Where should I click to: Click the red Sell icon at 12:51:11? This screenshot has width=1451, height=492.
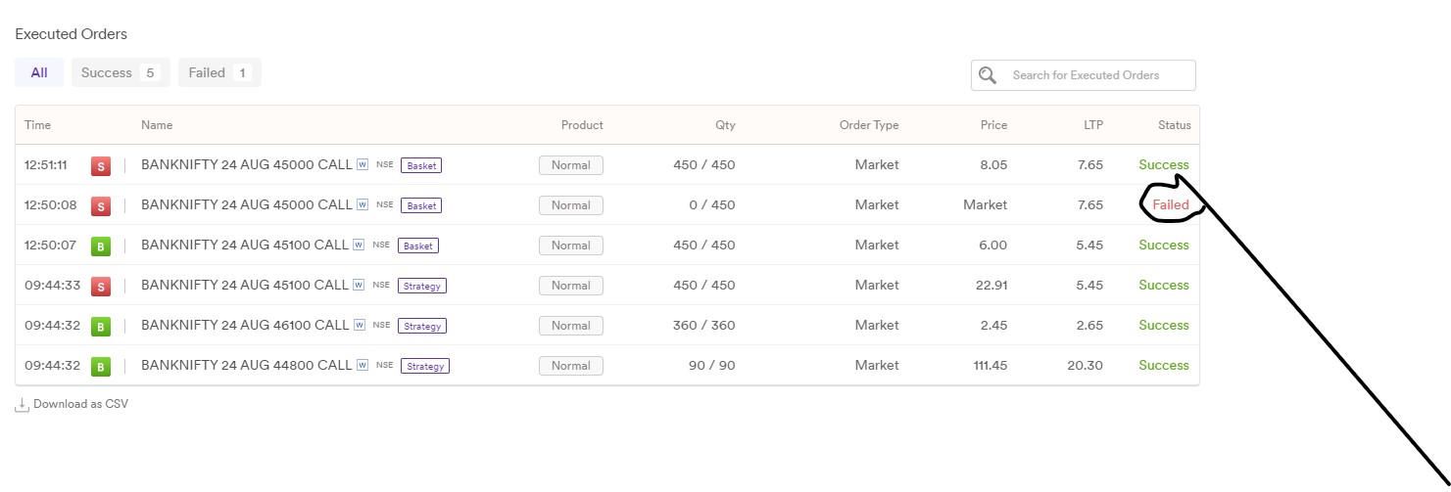[x=101, y=166]
